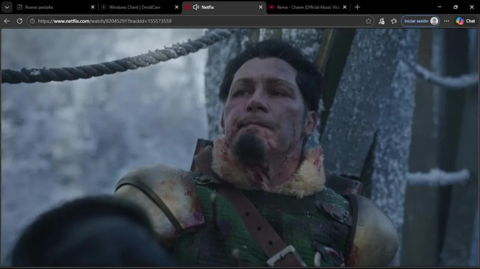Restore down the browser window
Viewport: 480px width, 269px height.
pyautogui.click(x=456, y=7)
